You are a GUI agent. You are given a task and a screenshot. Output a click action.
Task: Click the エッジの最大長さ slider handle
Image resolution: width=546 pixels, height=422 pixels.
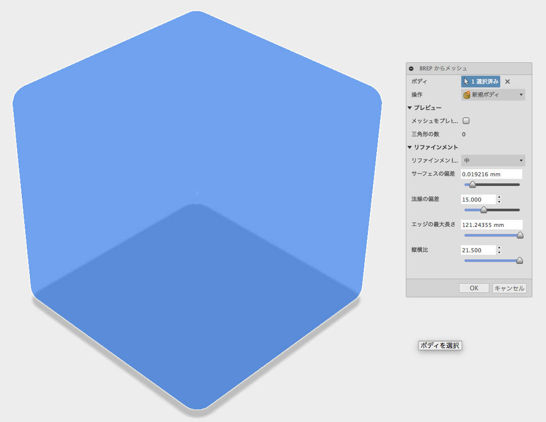520,235
